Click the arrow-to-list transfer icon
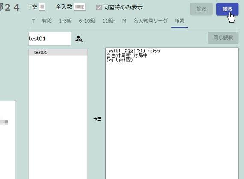The height and width of the screenshot is (179, 244). (x=97, y=119)
